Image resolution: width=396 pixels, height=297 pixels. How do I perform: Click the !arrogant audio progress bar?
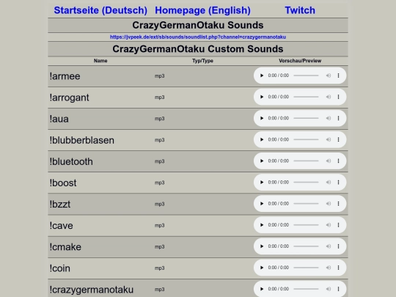[306, 97]
